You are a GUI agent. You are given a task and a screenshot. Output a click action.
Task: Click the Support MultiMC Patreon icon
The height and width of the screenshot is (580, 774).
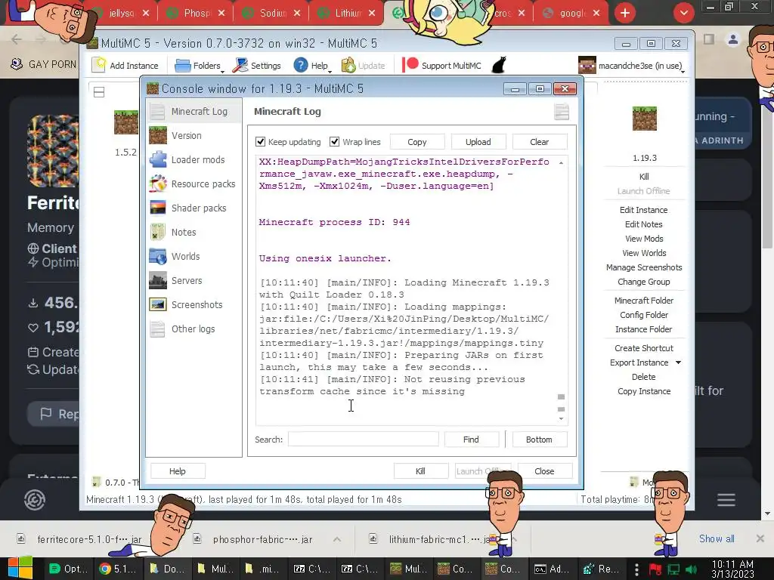[x=410, y=65]
